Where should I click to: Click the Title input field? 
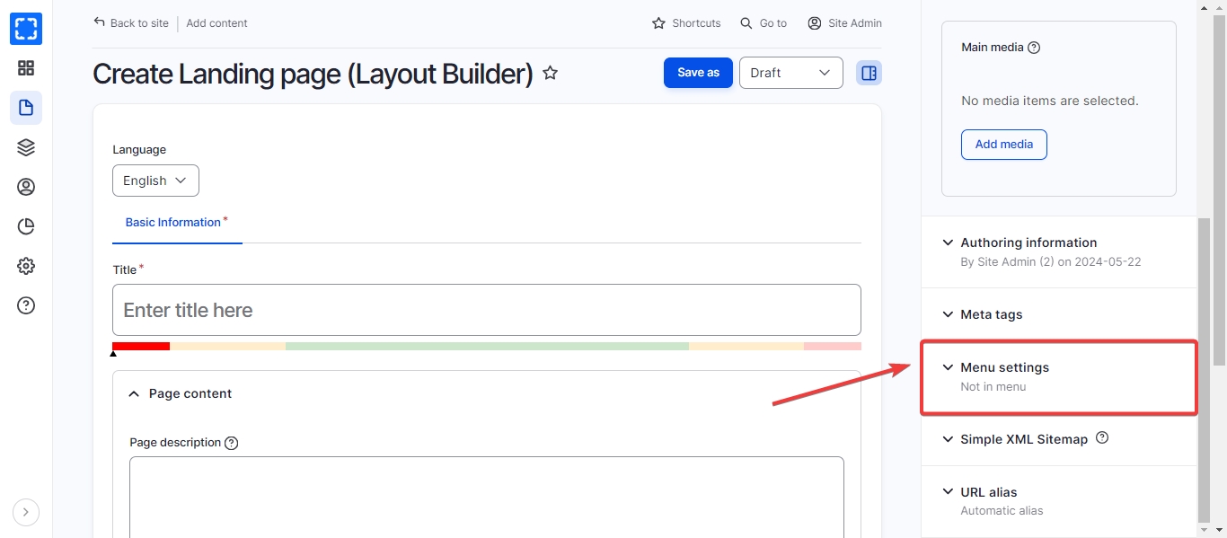(486, 310)
